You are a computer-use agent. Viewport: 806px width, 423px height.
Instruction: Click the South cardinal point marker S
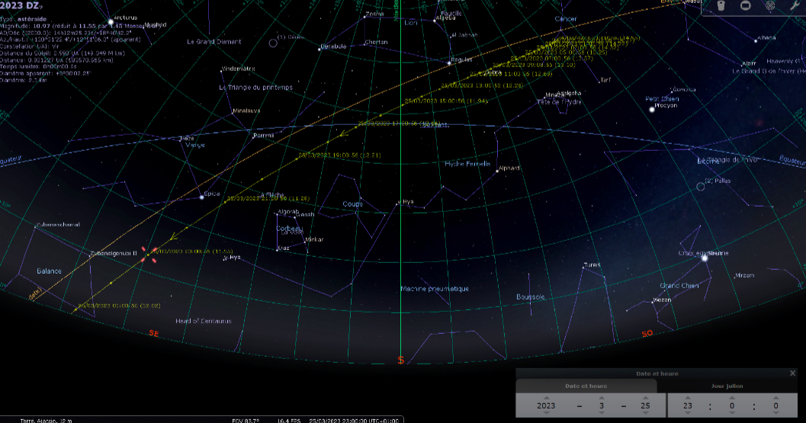click(401, 360)
